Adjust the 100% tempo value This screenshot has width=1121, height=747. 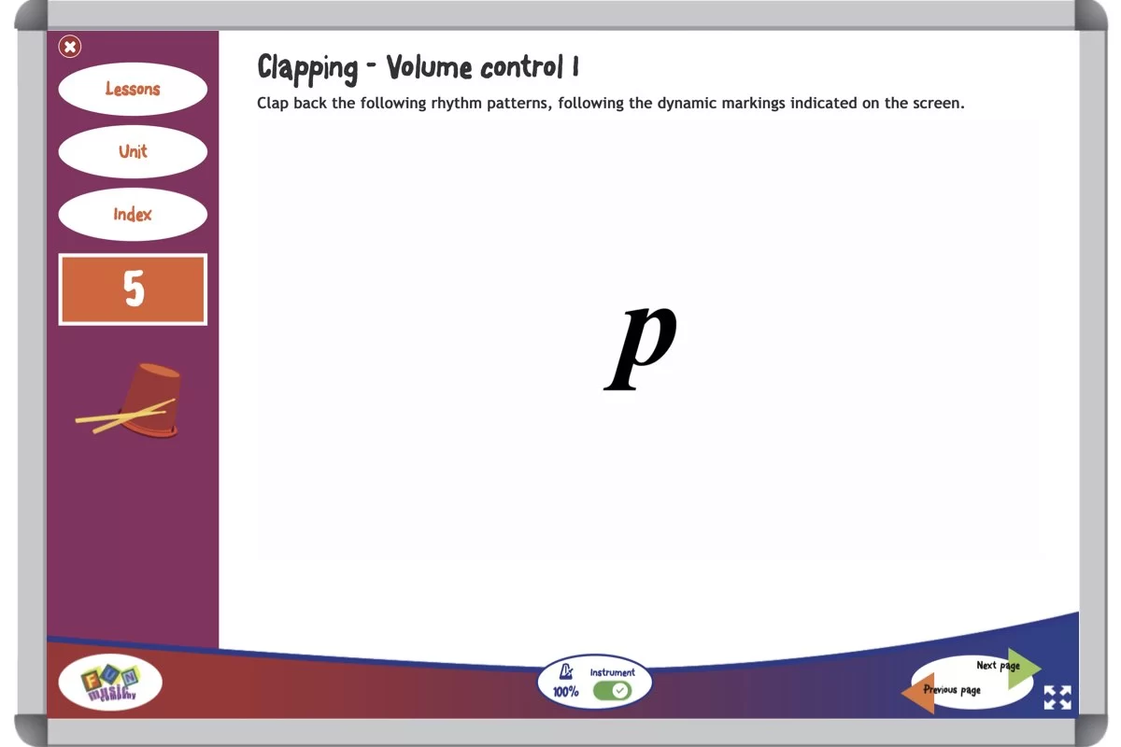click(565, 692)
